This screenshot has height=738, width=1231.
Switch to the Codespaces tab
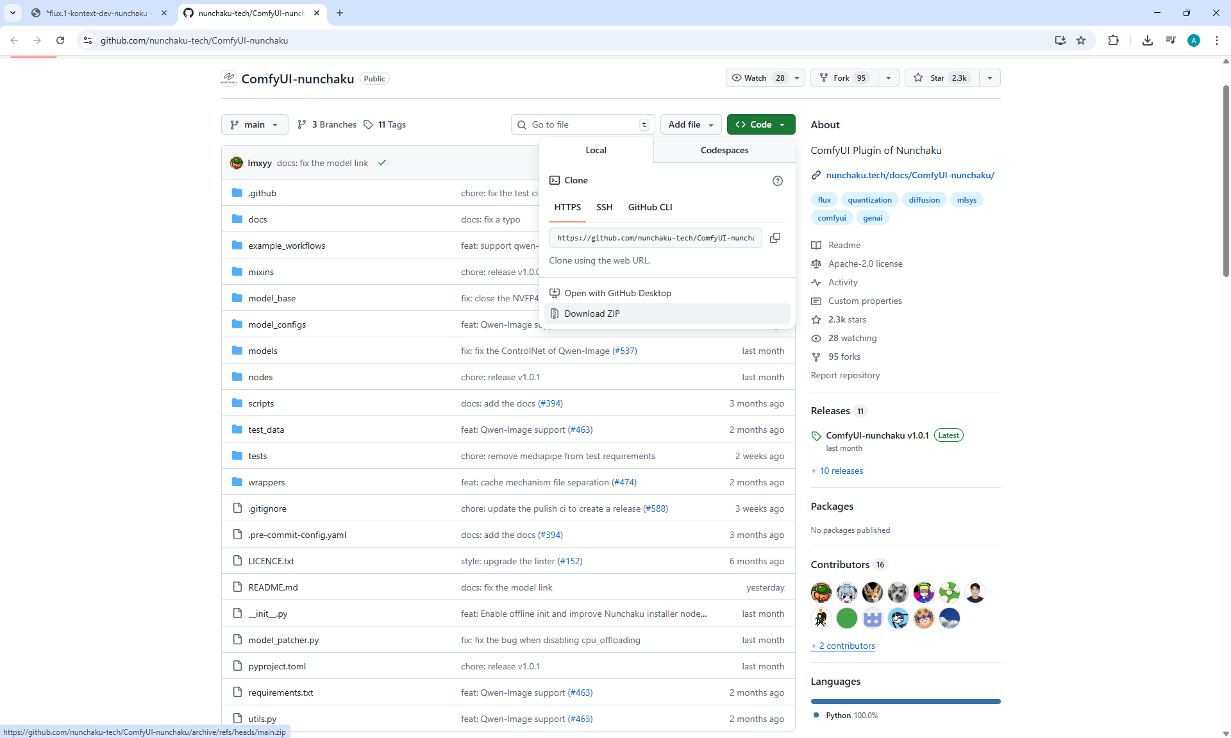(724, 150)
